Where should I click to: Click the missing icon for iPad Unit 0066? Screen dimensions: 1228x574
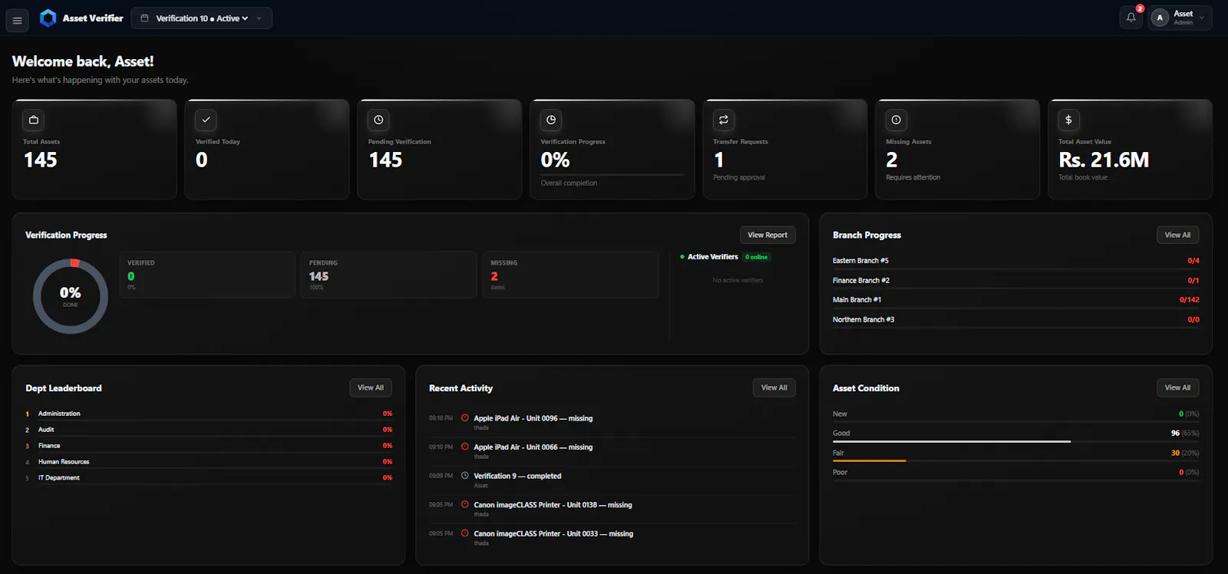click(x=465, y=447)
